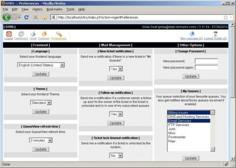Bookmark this page with the star icon
Image resolution: width=236 pixels, height=168 pixels.
pyautogui.click(x=226, y=18)
